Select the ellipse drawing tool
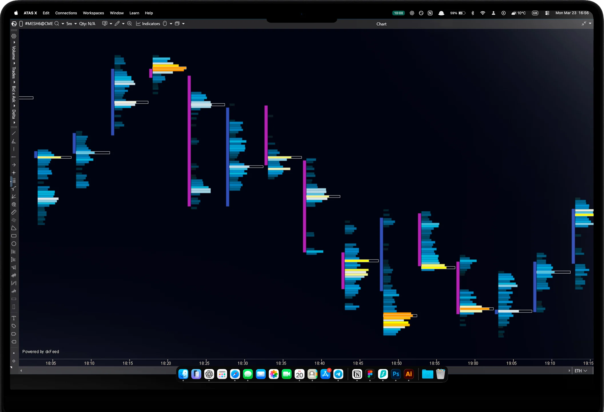604x412 pixels. point(14,244)
